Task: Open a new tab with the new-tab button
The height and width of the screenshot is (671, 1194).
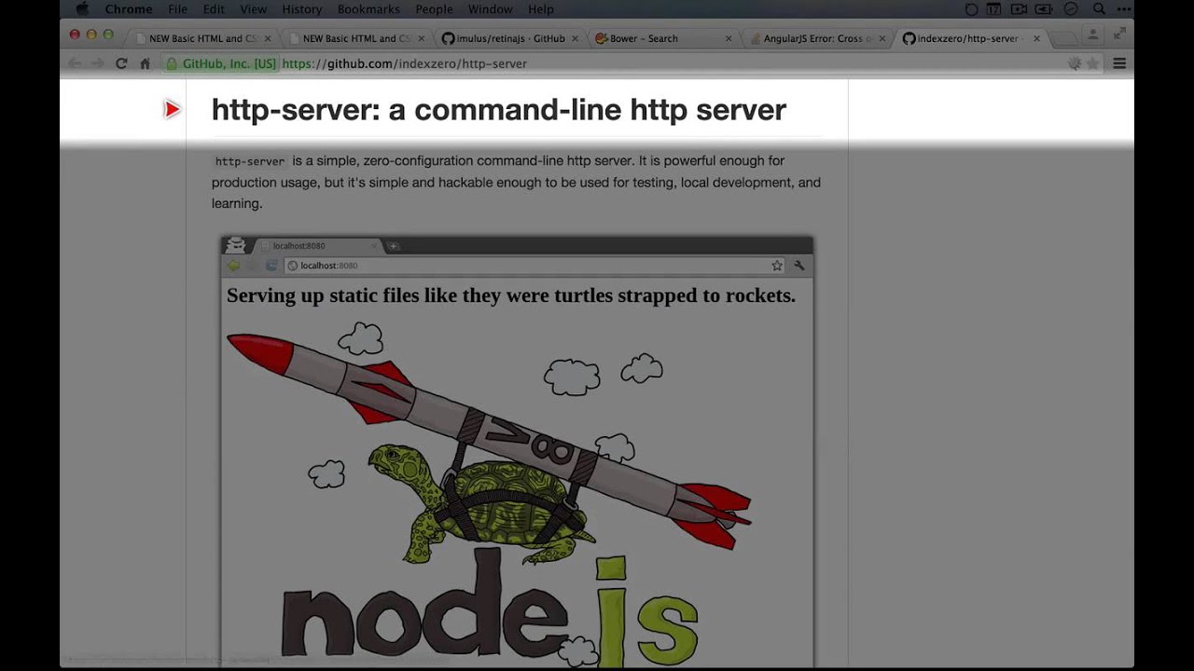Action: 1062,39
